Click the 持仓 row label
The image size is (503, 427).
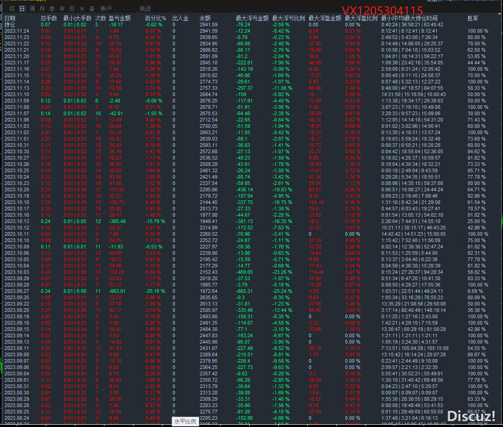pyautogui.click(x=10, y=24)
